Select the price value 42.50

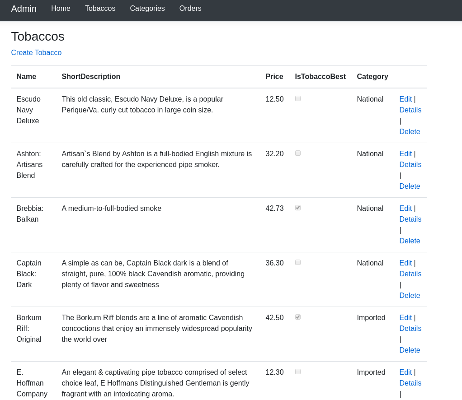[274, 317]
